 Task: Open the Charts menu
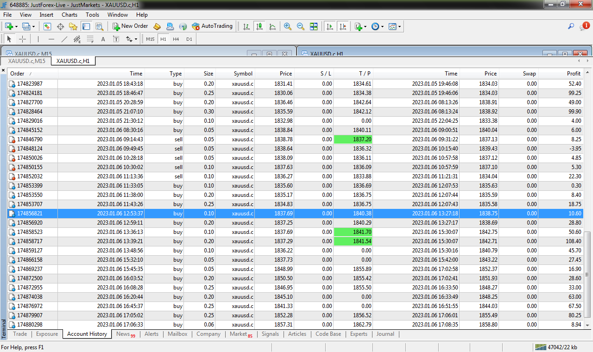69,15
